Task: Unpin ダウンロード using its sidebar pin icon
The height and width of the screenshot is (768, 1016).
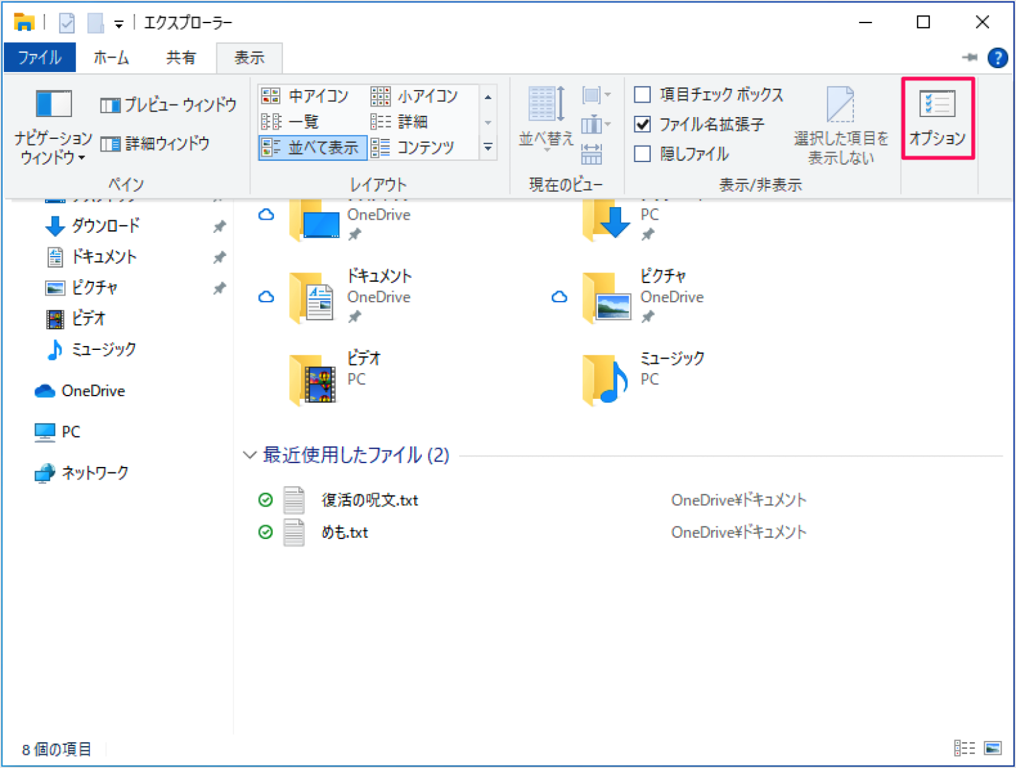Action: 219,226
